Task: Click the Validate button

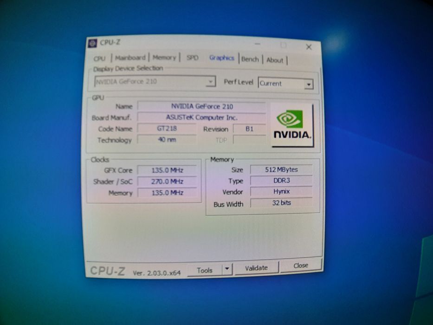Action: click(x=256, y=268)
